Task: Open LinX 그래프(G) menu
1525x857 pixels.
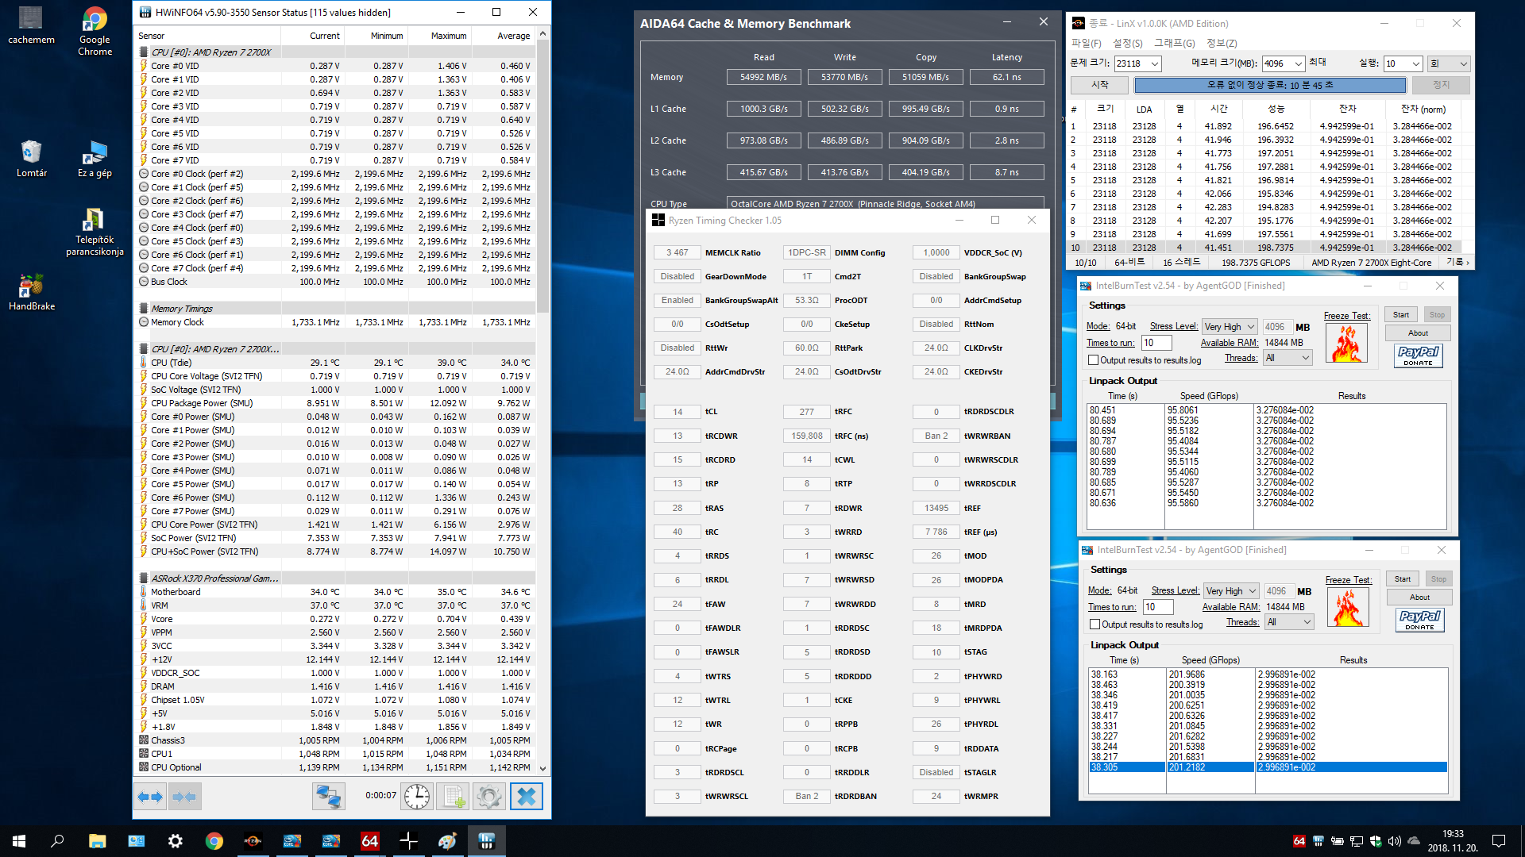Action: 1174,43
